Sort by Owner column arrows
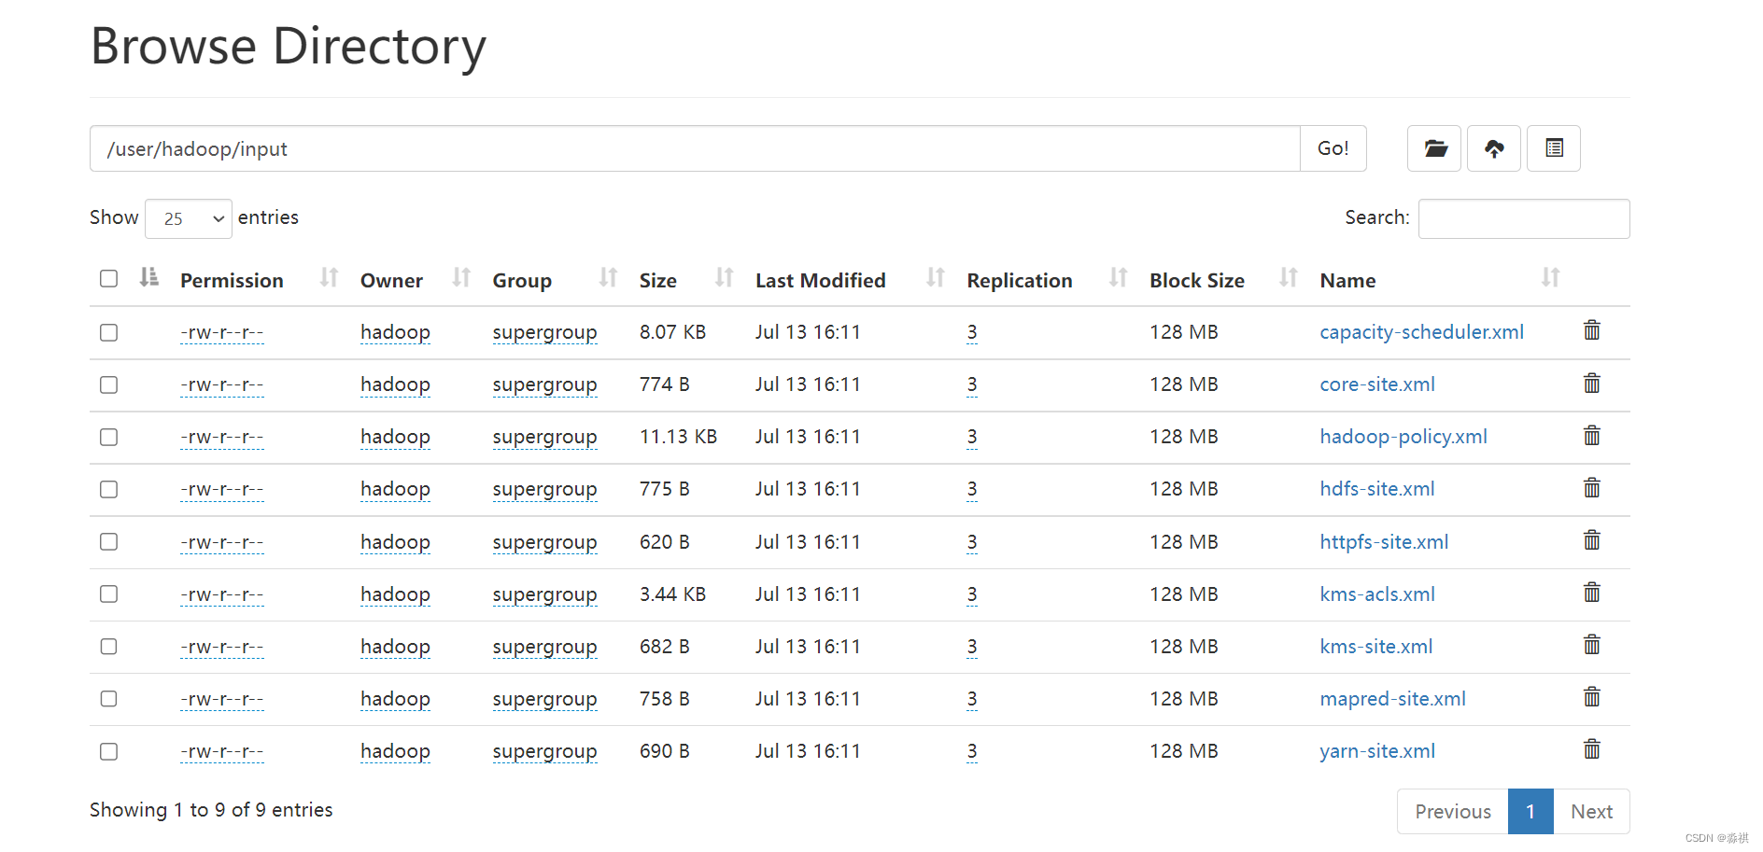 (x=461, y=278)
